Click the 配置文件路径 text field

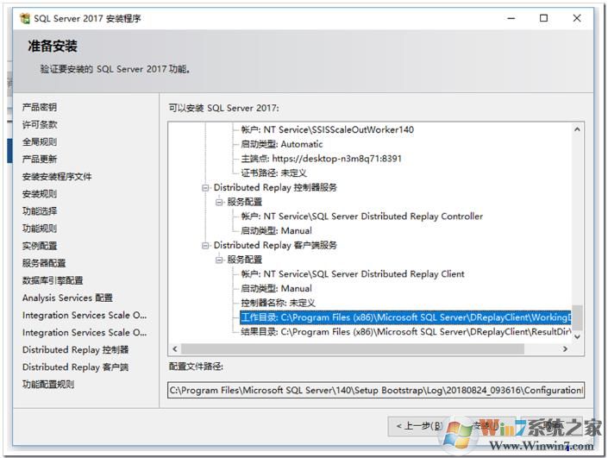[376, 390]
